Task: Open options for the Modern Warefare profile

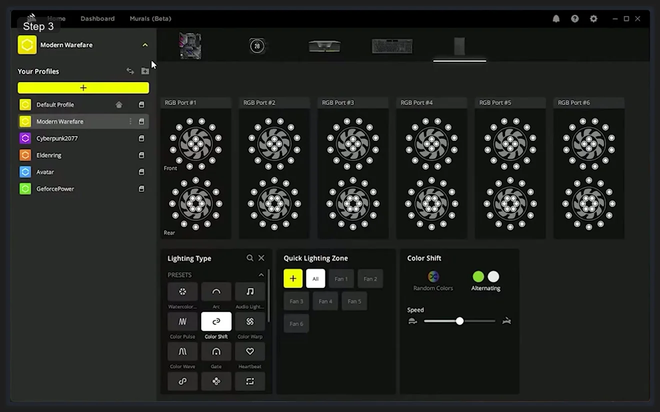Action: click(130, 121)
